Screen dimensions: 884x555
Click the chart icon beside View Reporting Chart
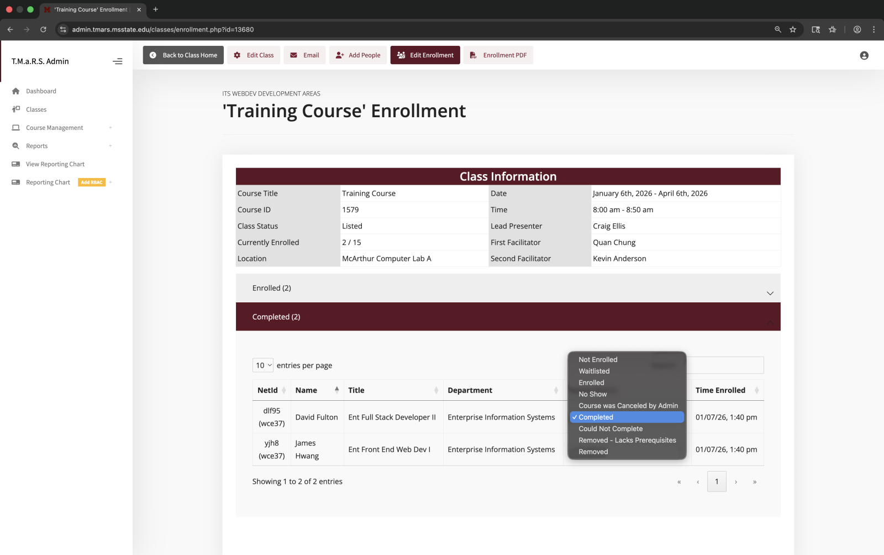click(15, 164)
